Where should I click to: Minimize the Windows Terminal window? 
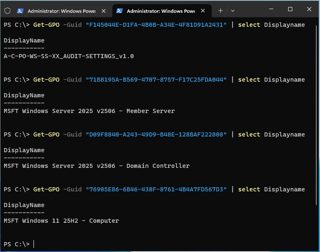(270, 9)
